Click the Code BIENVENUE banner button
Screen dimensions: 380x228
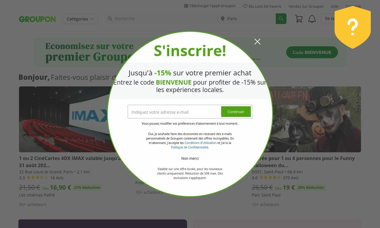pos(312,52)
